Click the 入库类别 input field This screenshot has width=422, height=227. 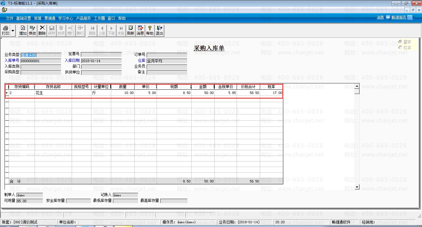tap(41, 66)
